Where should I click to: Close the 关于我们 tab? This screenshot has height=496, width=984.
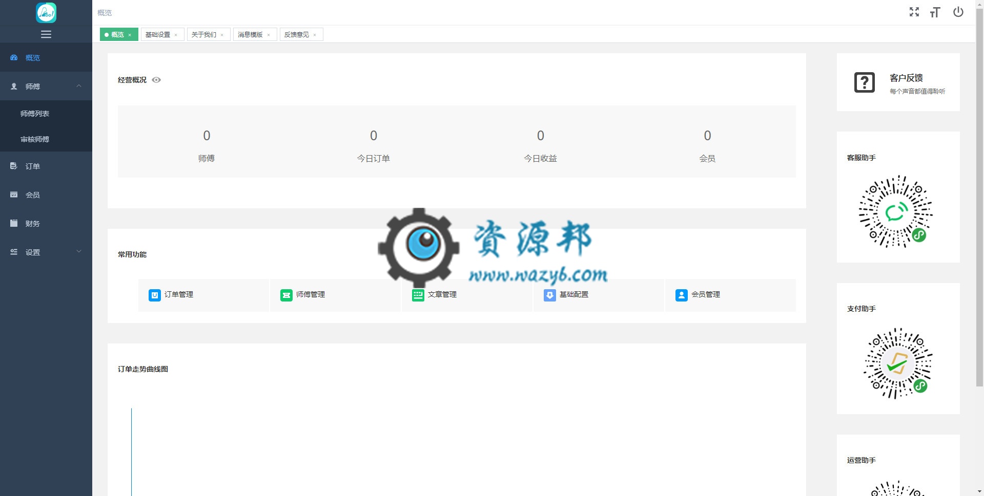(222, 35)
